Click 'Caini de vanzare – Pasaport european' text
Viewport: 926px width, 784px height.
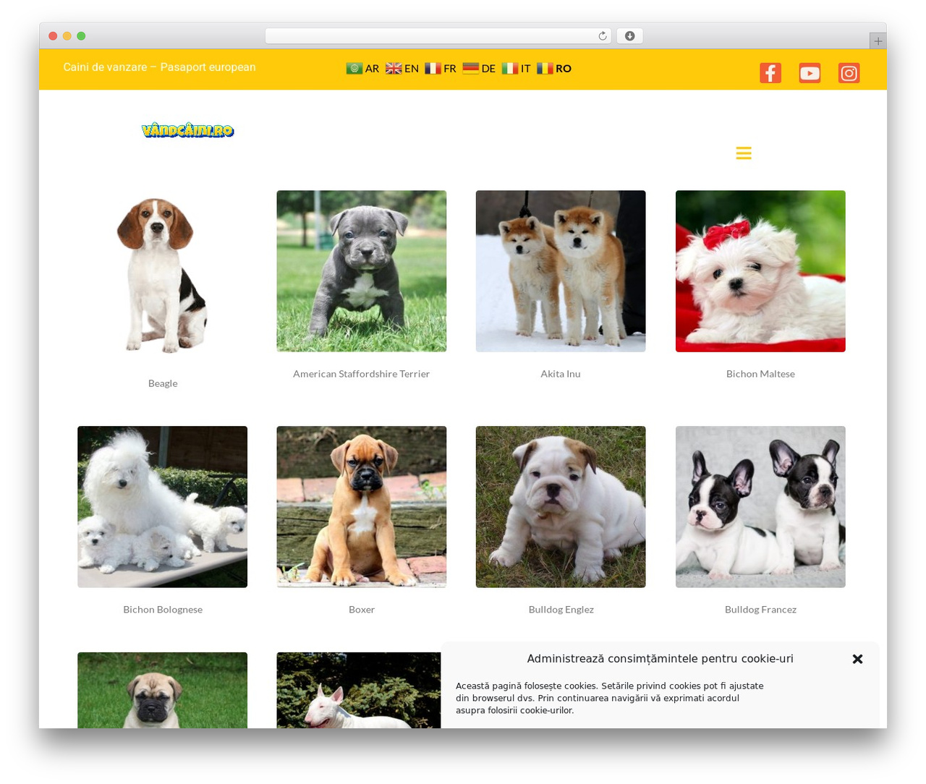159,67
